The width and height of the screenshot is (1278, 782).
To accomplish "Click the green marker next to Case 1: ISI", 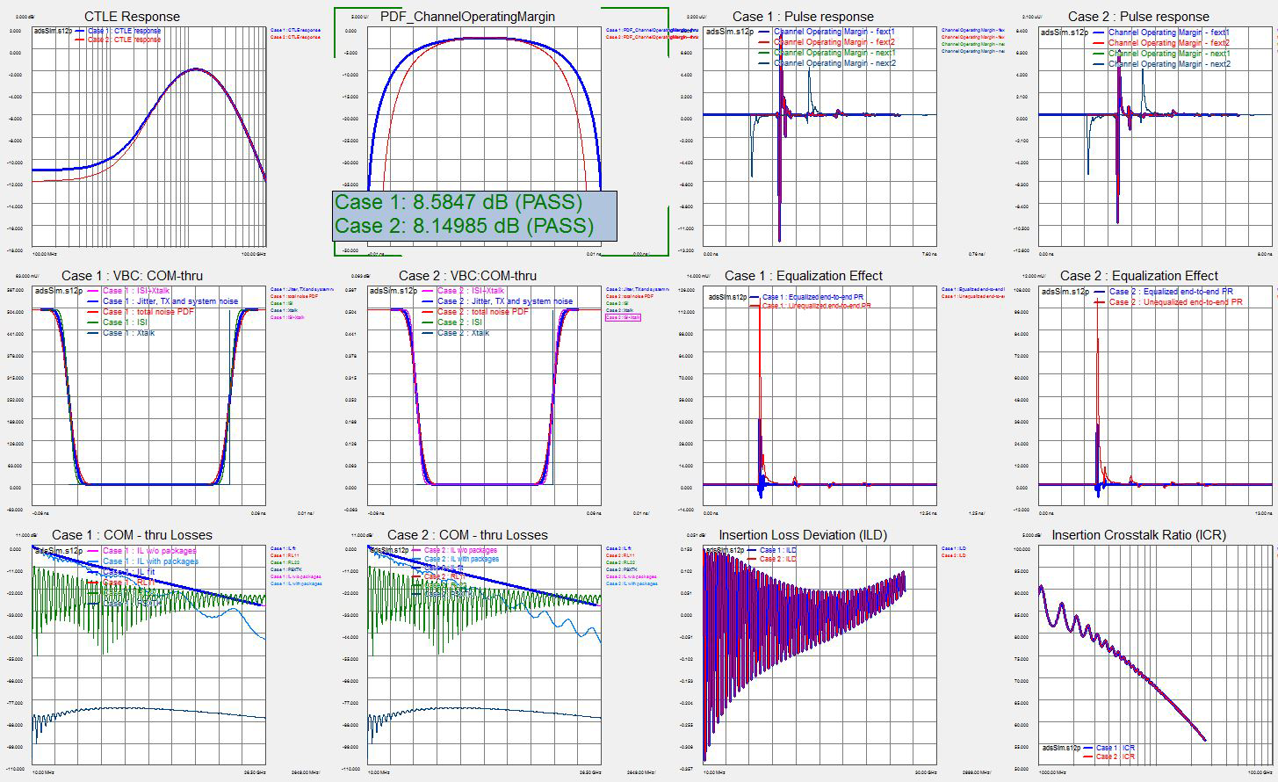I will 92,322.
